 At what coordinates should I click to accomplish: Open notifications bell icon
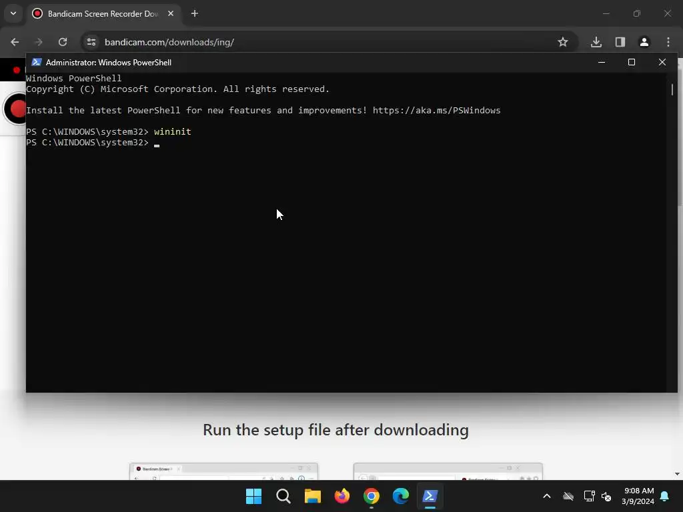(x=665, y=496)
